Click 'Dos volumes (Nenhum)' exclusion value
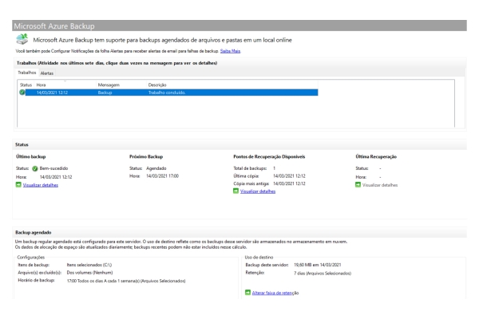Viewport: 479px width, 319px height. tap(89, 272)
